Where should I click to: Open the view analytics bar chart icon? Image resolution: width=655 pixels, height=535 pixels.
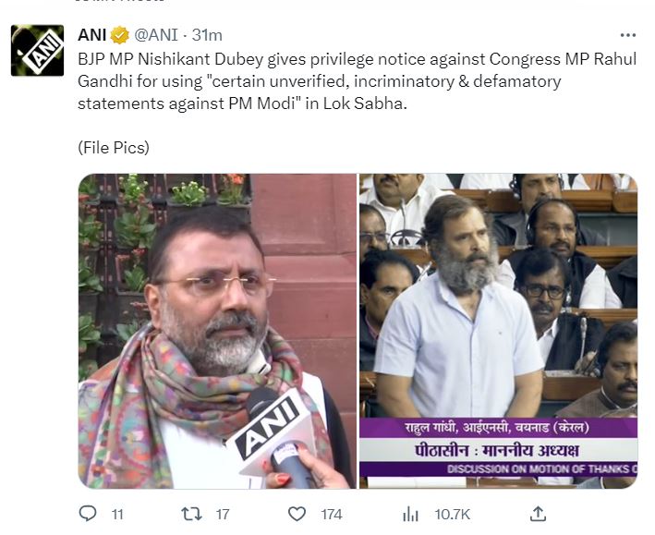pyautogui.click(x=410, y=514)
